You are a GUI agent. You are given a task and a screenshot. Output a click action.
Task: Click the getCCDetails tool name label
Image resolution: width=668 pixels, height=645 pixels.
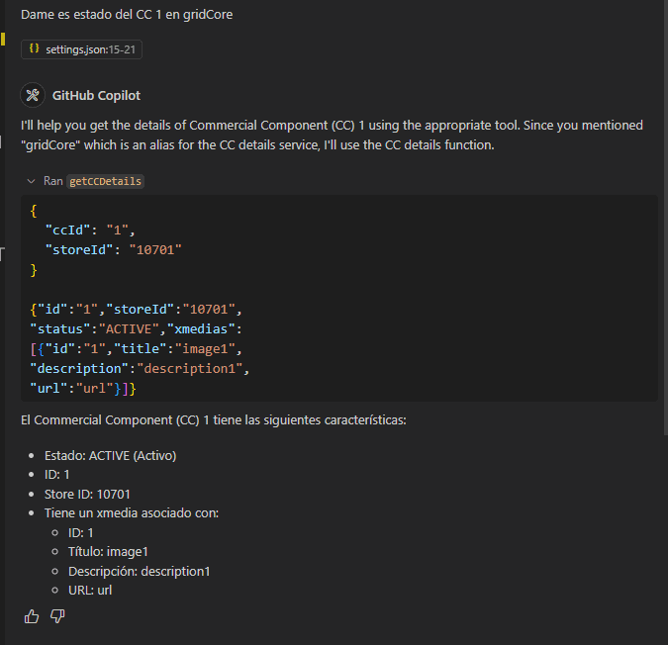pos(105,181)
